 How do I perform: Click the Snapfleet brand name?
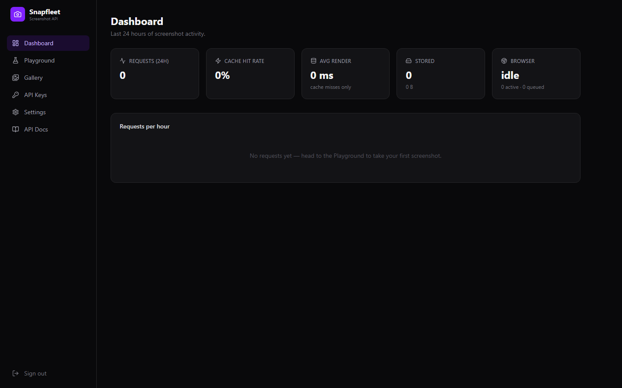(x=44, y=12)
